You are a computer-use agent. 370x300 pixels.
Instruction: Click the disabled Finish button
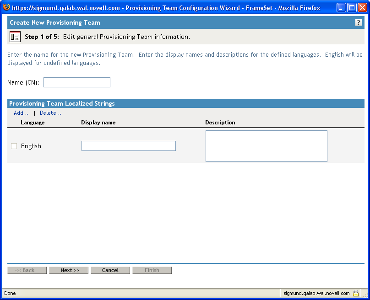152,270
